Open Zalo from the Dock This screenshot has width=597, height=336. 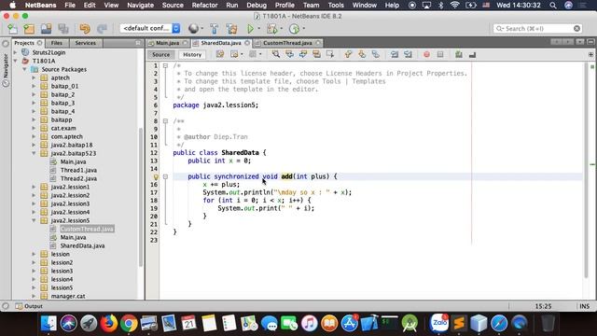pos(439,324)
